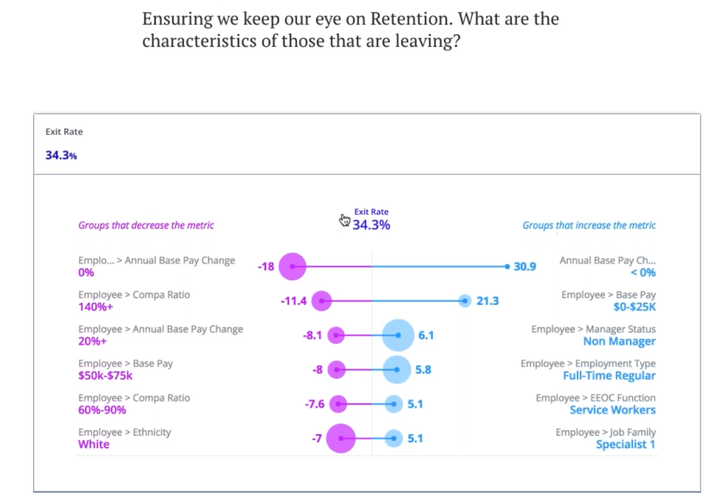The image size is (706, 493).
Task: Open the $0-$25K Base Pay group
Action: pyautogui.click(x=634, y=307)
